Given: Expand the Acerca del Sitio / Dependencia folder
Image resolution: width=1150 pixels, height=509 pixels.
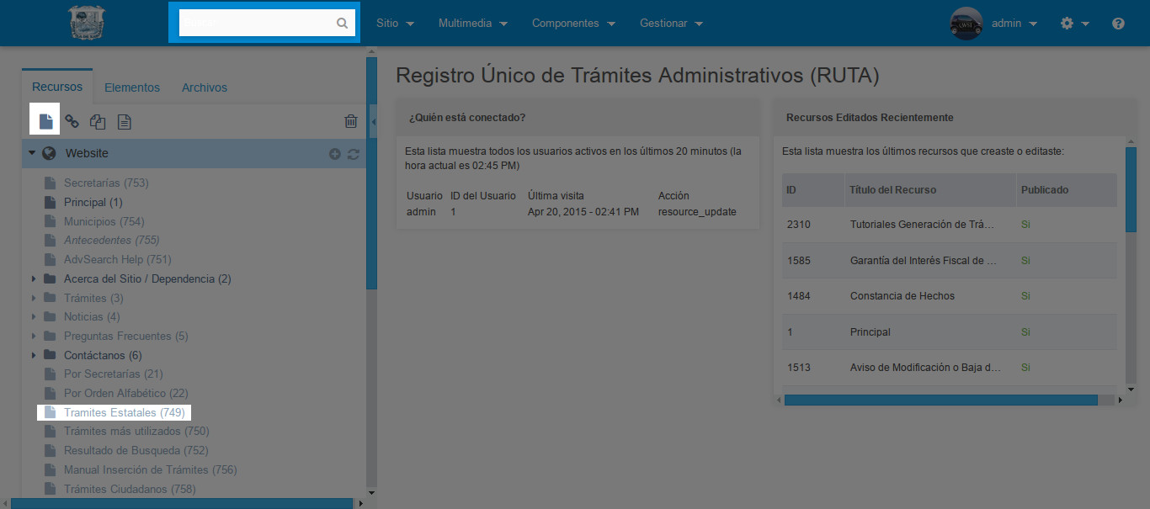Looking at the screenshot, I should point(34,278).
